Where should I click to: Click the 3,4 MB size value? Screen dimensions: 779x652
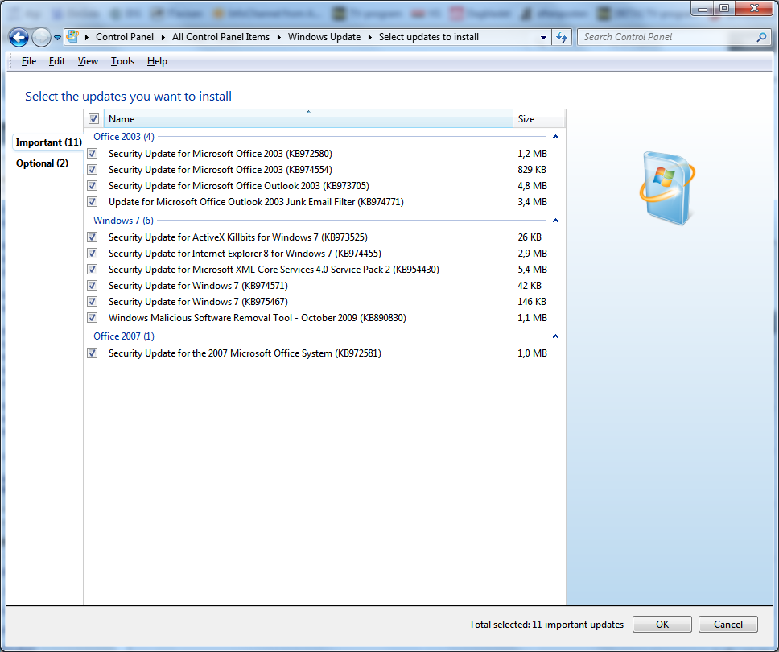point(532,202)
